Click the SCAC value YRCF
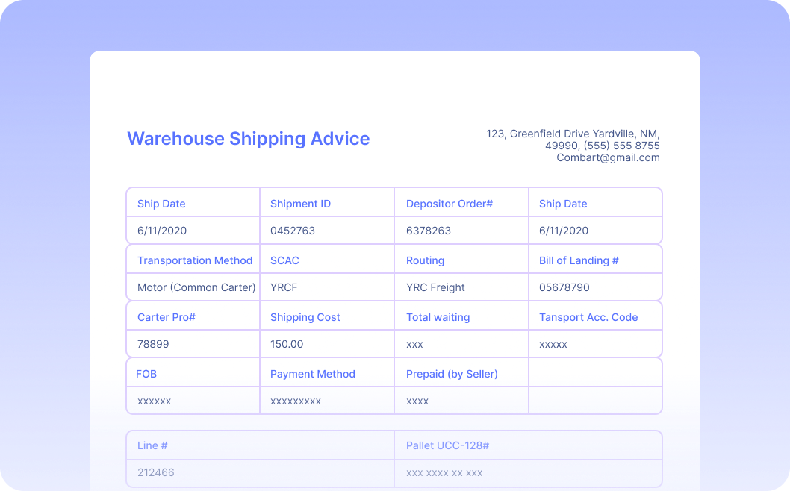The height and width of the screenshot is (491, 790). pyautogui.click(x=284, y=287)
